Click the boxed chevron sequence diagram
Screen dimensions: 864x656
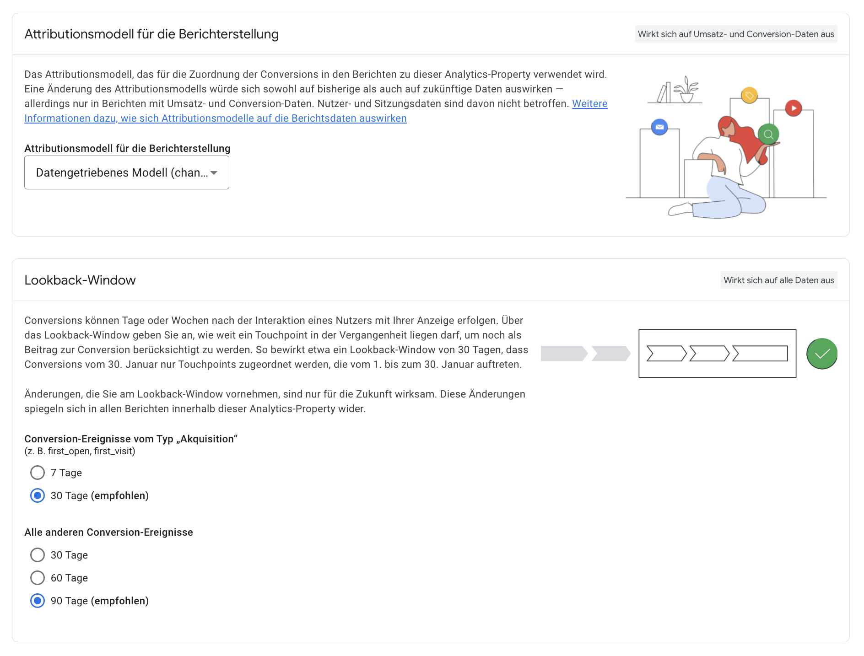click(717, 353)
